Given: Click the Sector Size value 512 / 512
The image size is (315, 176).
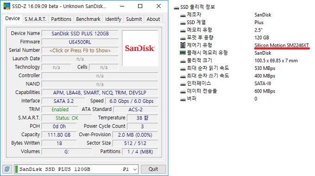Looking at the screenshot, I should pos(135,143).
